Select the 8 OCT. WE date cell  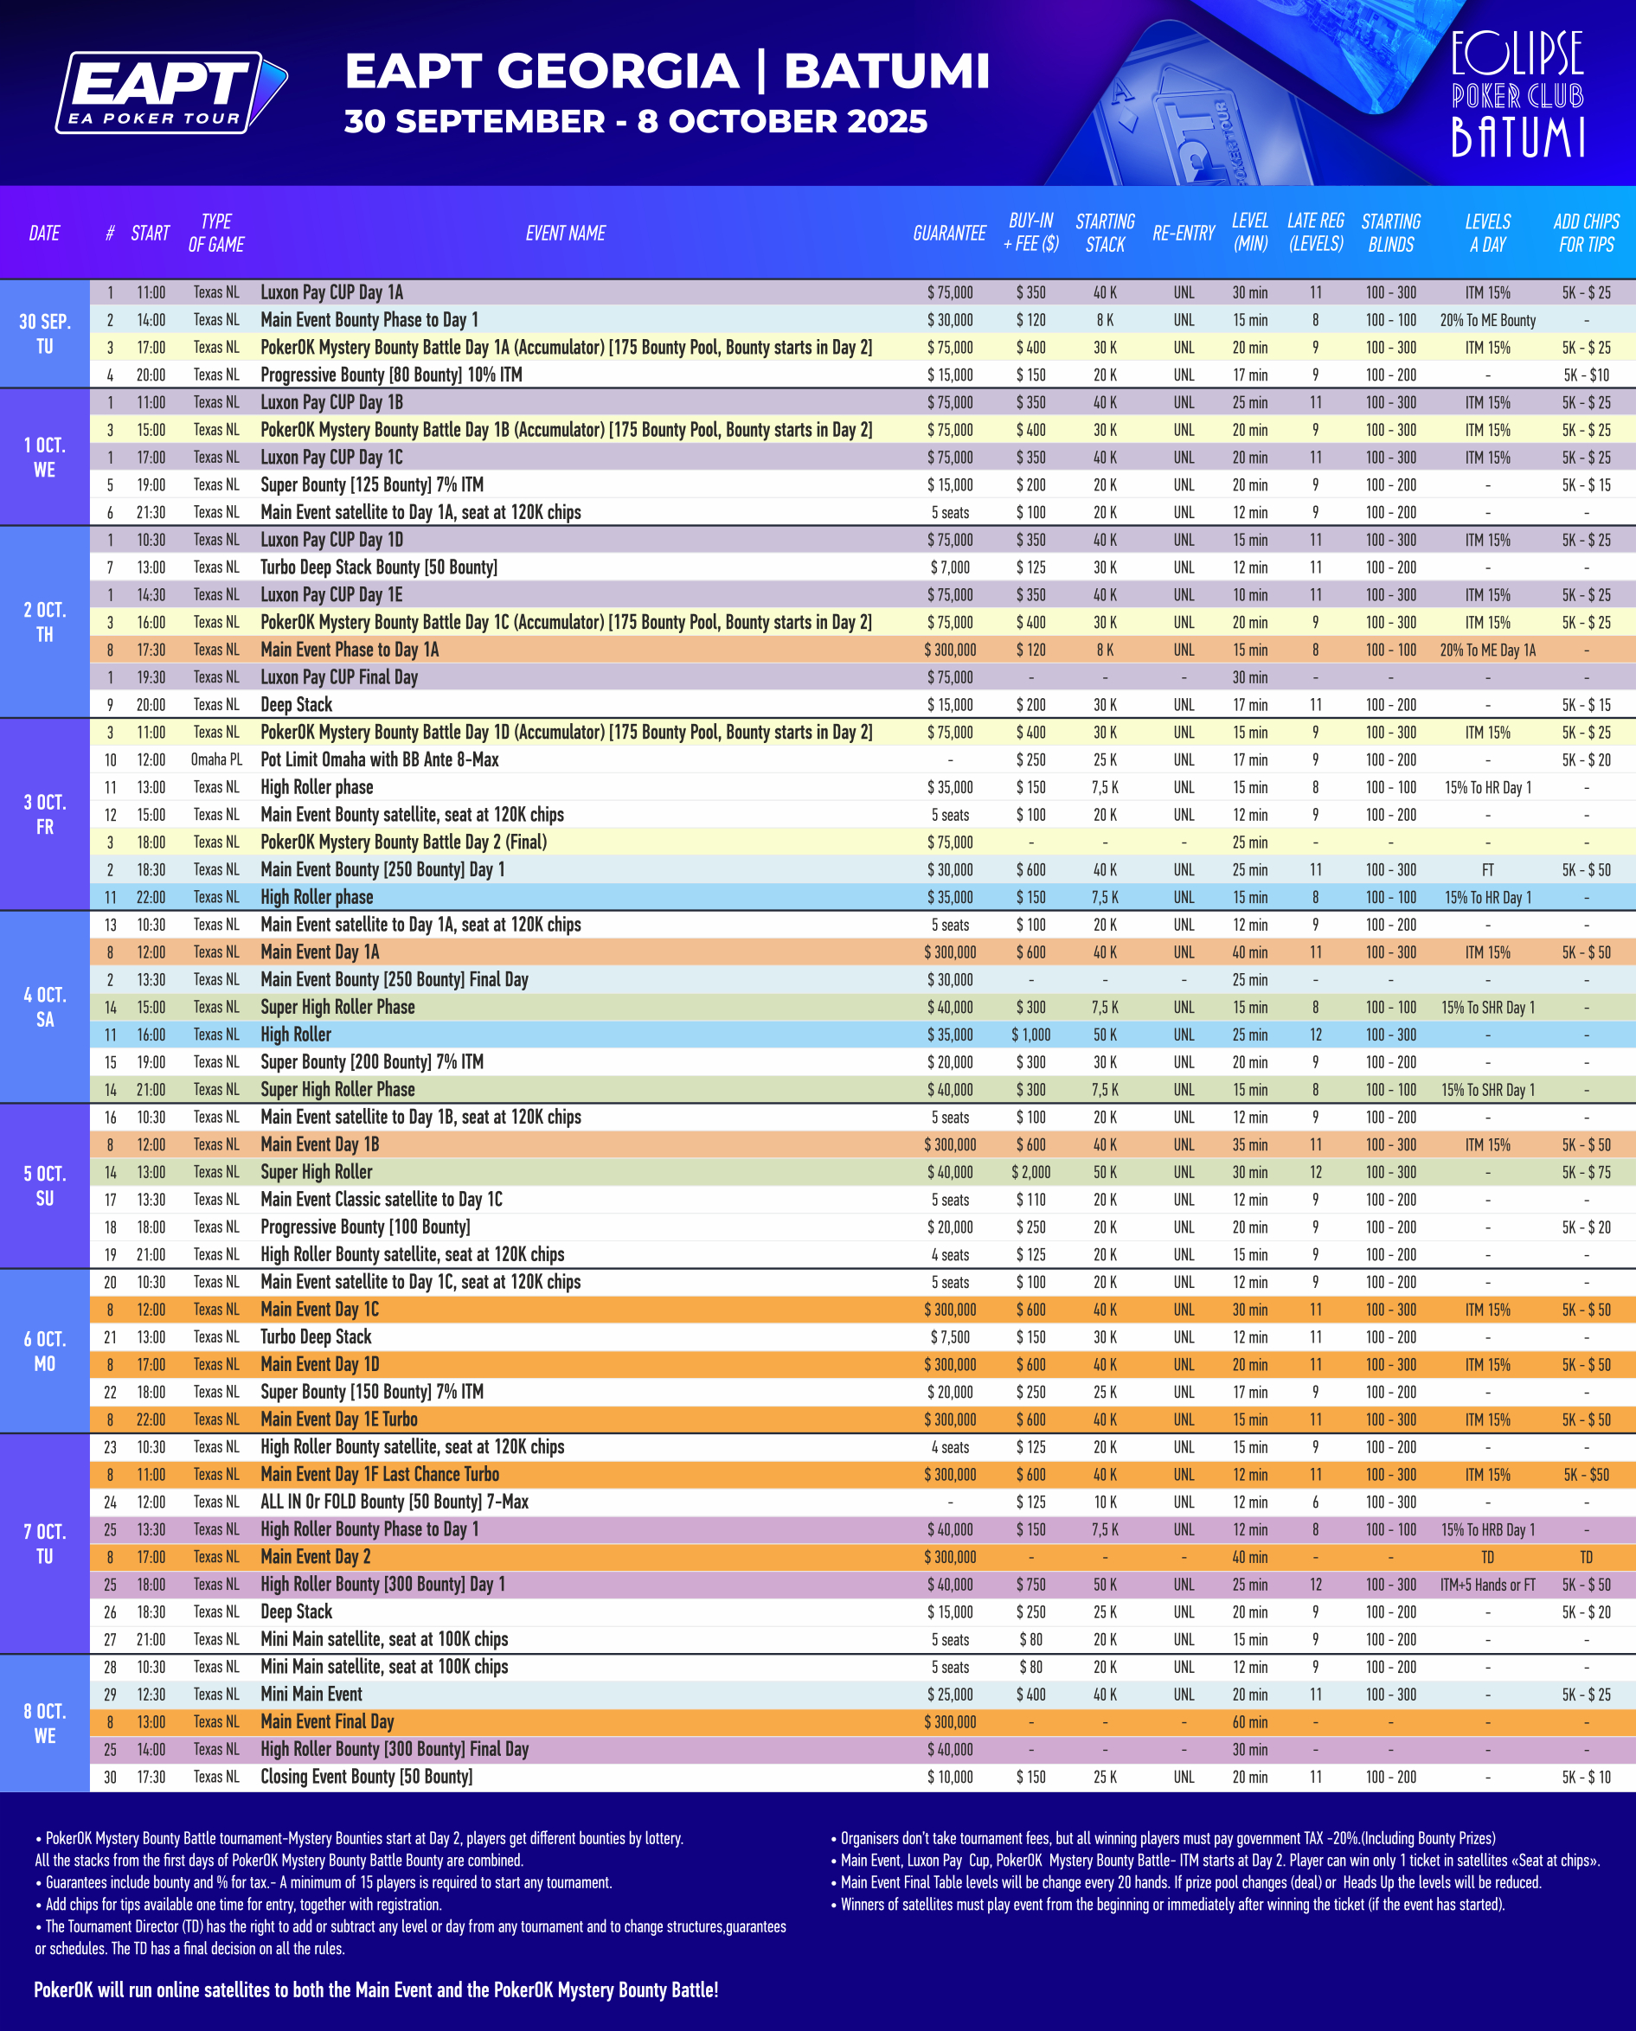click(x=44, y=1723)
